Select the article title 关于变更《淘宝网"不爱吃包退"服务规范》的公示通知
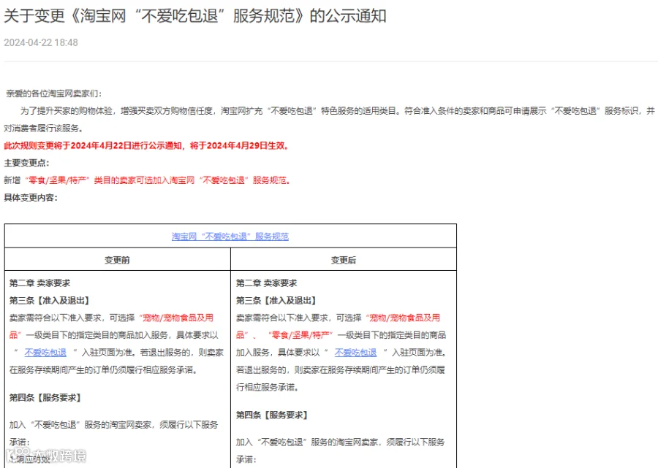This screenshot has width=658, height=468. coord(195,16)
